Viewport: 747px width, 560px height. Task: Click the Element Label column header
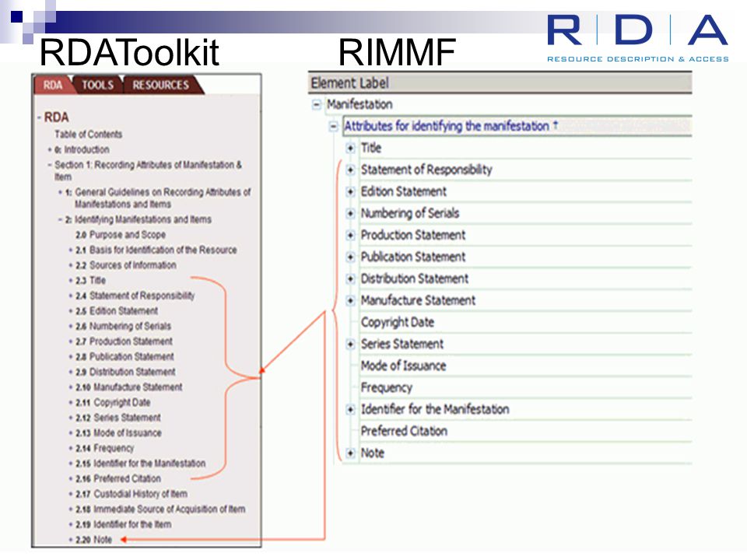pos(500,83)
